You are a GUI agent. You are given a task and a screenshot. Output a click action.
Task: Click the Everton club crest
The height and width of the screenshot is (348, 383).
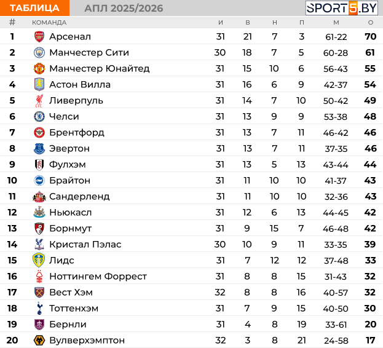coord(39,148)
